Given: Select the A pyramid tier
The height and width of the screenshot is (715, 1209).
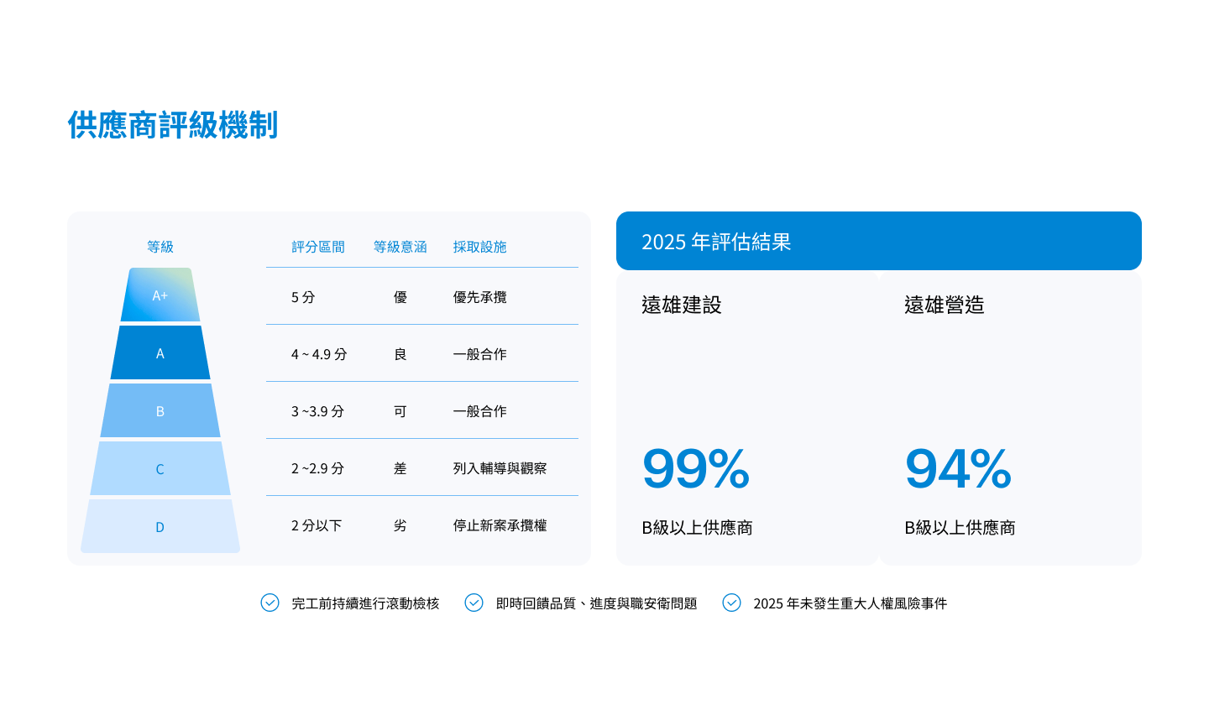Looking at the screenshot, I should coord(160,352).
